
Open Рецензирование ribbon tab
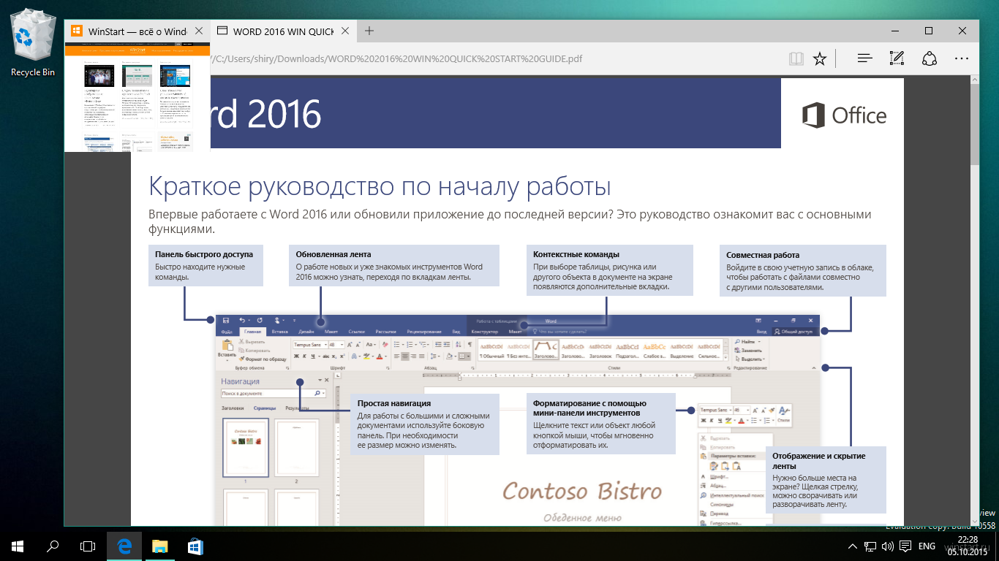[x=424, y=332]
